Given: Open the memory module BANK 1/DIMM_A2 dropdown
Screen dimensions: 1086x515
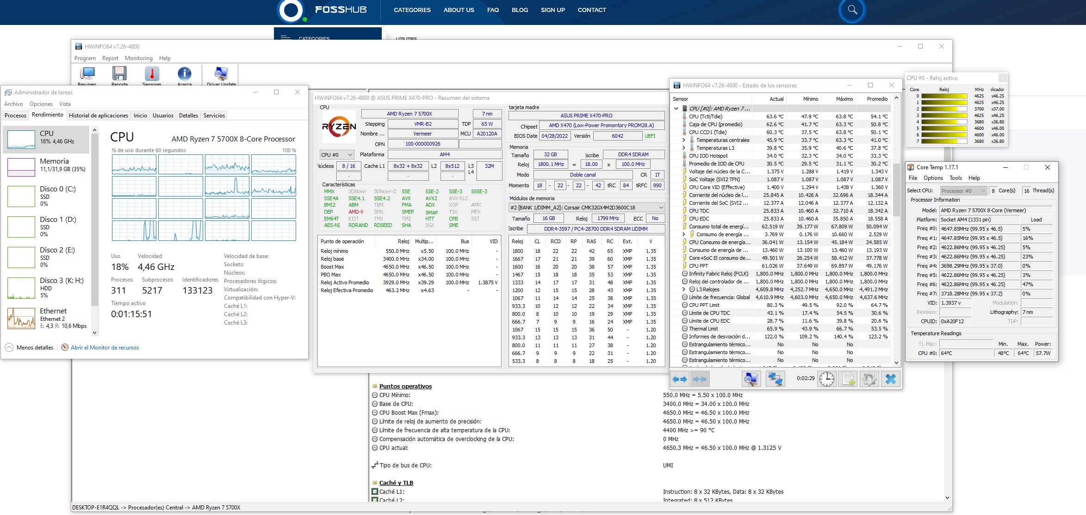Looking at the screenshot, I should (587, 208).
